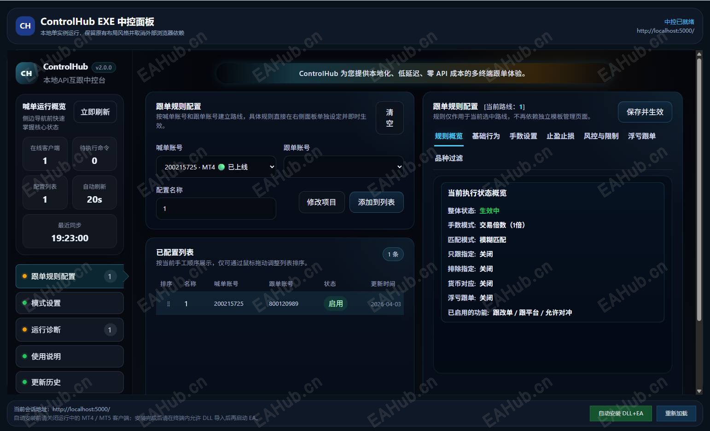Click the 修改项目 button

tap(321, 202)
